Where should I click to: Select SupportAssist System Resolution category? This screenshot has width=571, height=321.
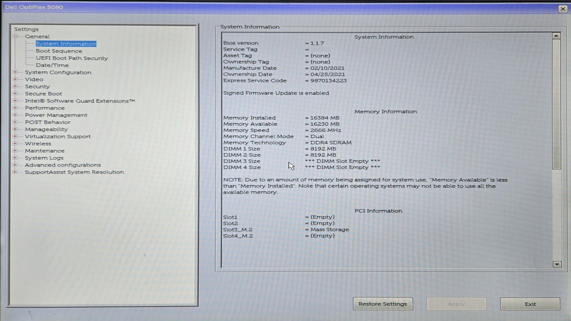coord(74,172)
